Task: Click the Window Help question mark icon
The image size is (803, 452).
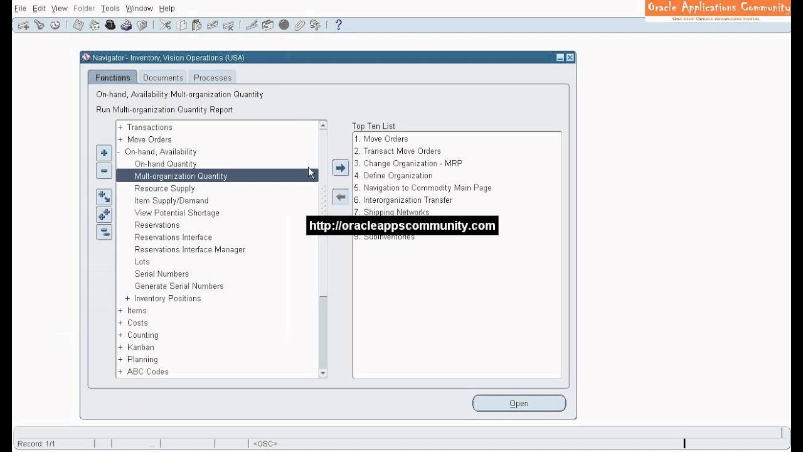Action: tap(338, 25)
